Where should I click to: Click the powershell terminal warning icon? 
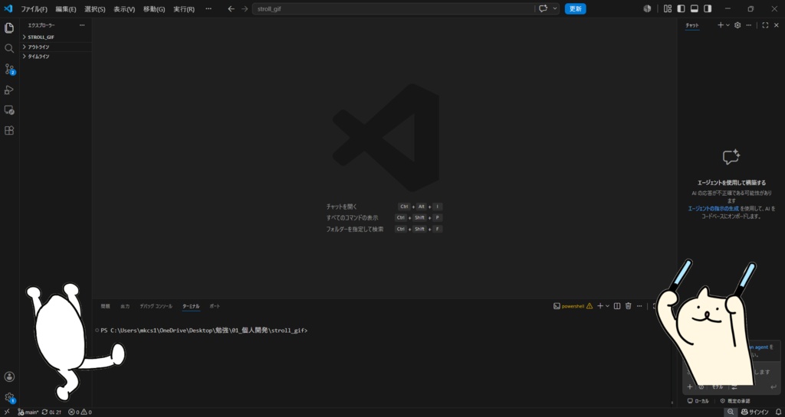click(590, 306)
